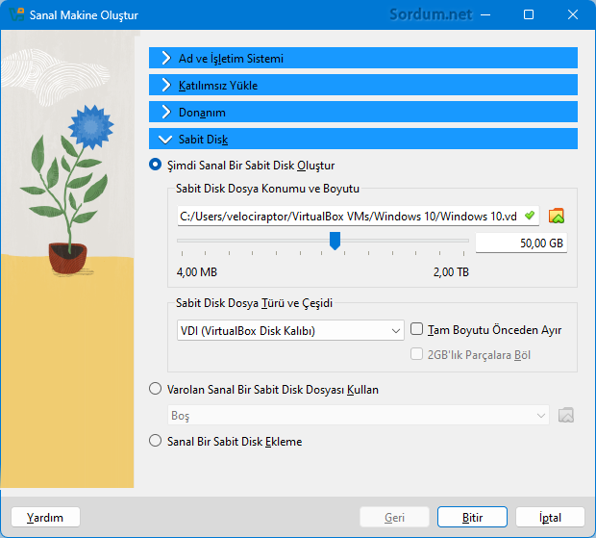Select Şimdi Sanal Bir Sabit Disk Oluştur

tap(155, 165)
